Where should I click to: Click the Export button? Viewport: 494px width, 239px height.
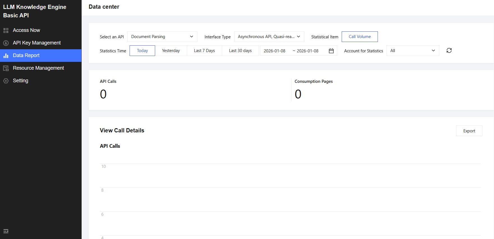[469, 131]
